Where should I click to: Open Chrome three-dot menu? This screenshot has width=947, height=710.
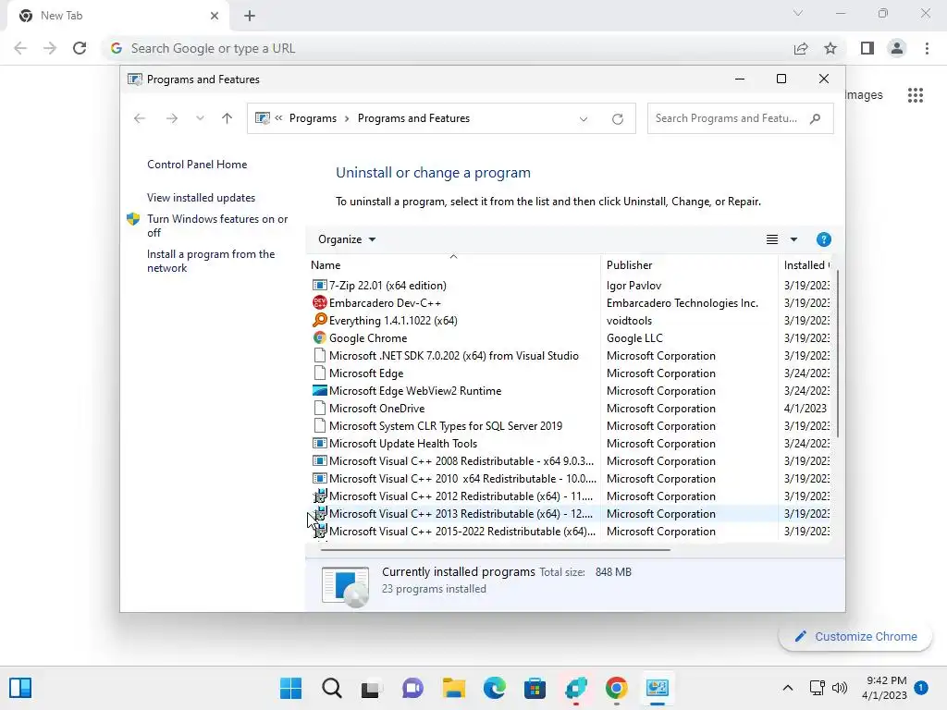[x=927, y=48]
